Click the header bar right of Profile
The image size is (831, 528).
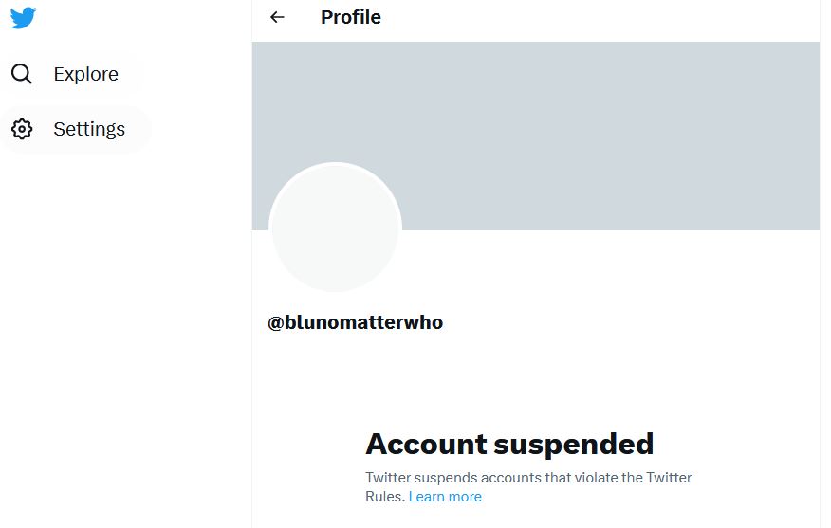(x=617, y=17)
